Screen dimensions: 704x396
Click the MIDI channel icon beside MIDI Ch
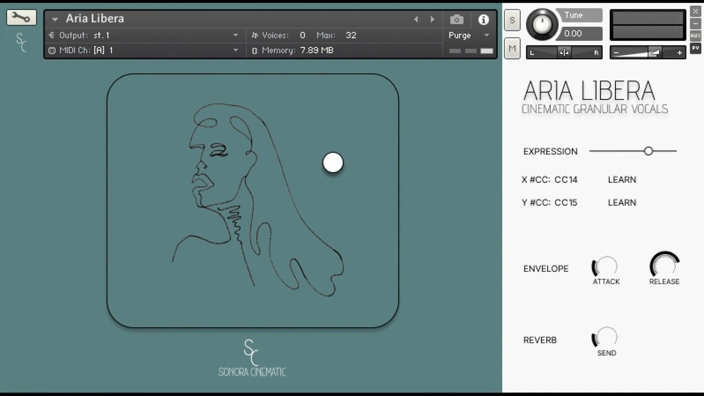pyautogui.click(x=52, y=51)
